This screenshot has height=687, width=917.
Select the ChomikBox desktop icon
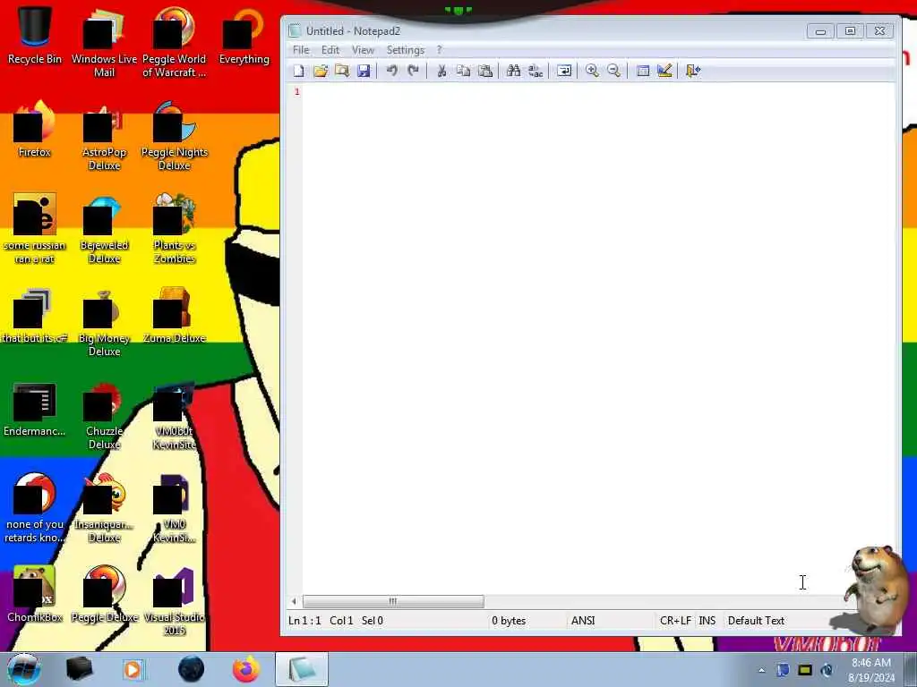point(35,594)
